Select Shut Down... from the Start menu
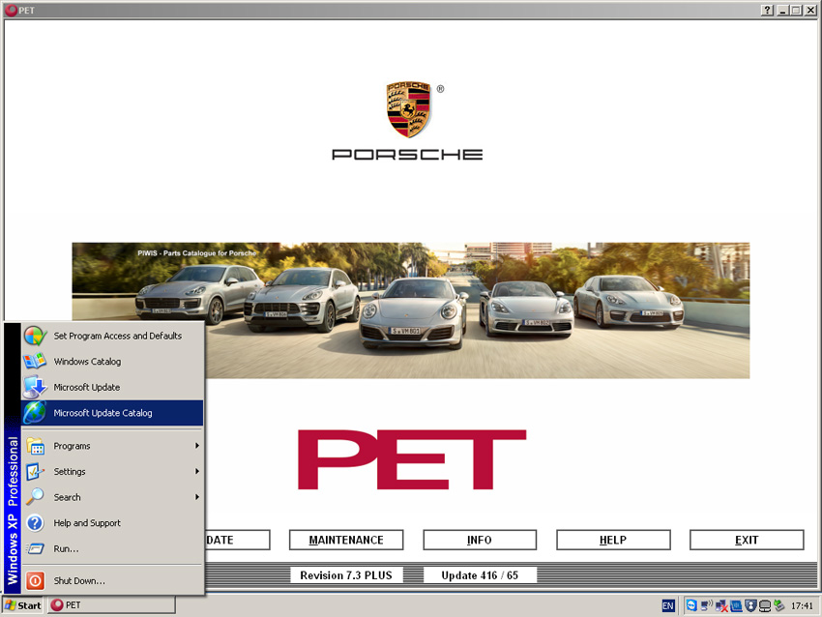This screenshot has width=822, height=617. (112, 581)
